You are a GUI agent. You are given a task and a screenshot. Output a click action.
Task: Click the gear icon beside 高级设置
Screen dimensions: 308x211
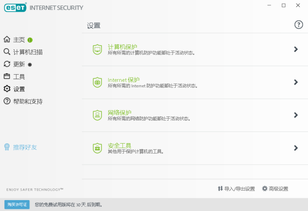(x=265, y=189)
